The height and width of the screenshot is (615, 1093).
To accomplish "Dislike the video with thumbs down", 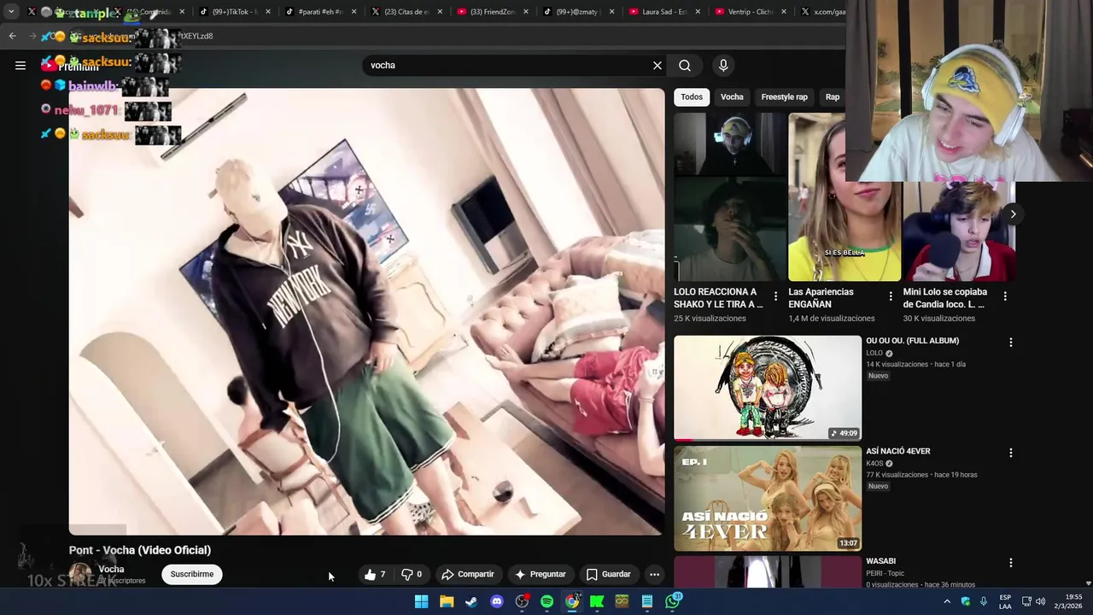I will [412, 574].
